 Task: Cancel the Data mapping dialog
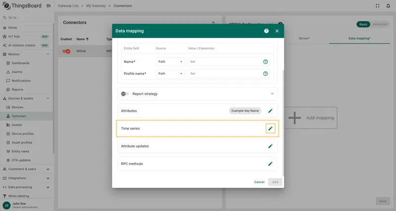(x=259, y=182)
